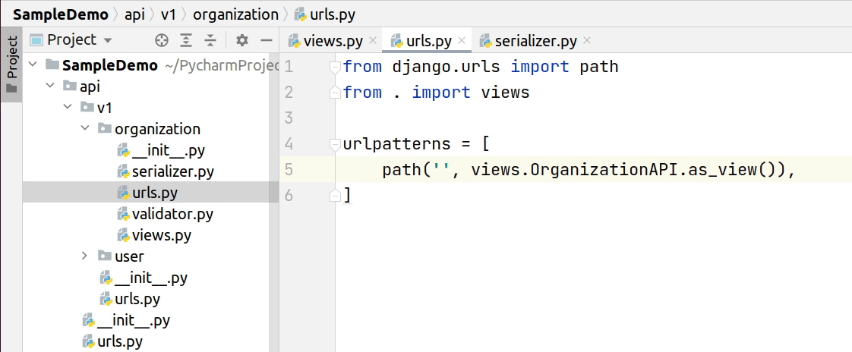Collapse the organization folder
The height and width of the screenshot is (352, 852).
[x=85, y=129]
